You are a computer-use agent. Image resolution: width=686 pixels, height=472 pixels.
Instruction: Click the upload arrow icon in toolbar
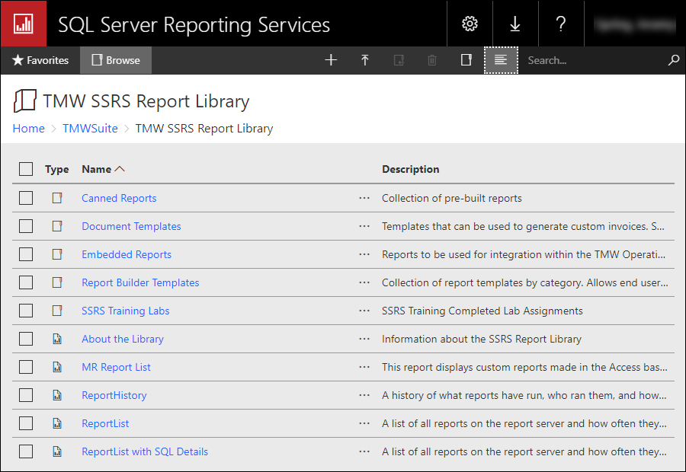pyautogui.click(x=365, y=60)
